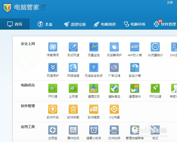Open 流量监控 traffic monitor

click(94, 47)
